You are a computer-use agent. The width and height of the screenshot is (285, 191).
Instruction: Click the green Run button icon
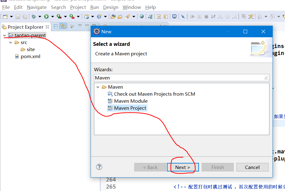pos(46,17)
